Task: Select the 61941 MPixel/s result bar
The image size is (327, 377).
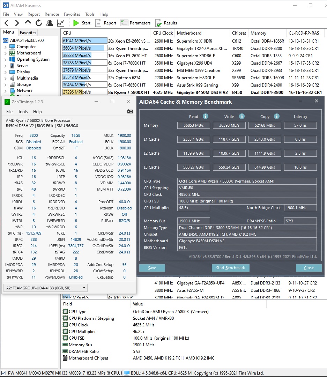Action: point(85,41)
